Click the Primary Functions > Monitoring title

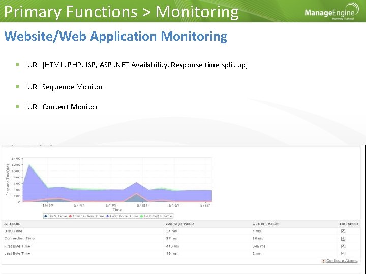[121, 12]
